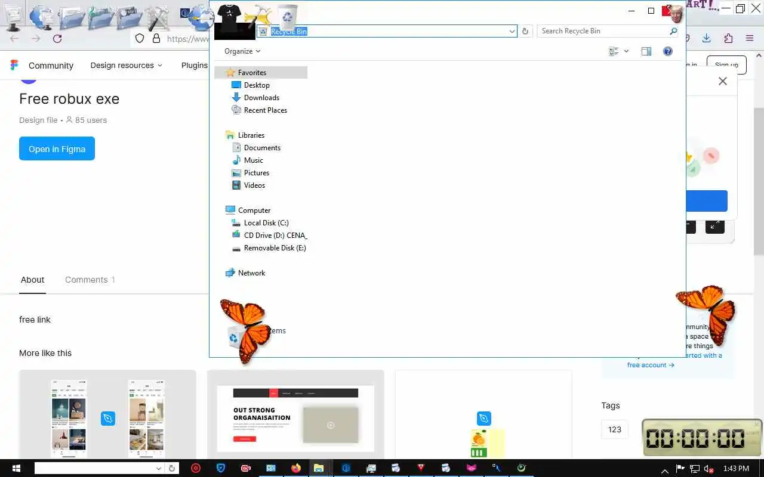The height and width of the screenshot is (477, 764).
Task: Click the 85 users text
Action: pyautogui.click(x=91, y=120)
